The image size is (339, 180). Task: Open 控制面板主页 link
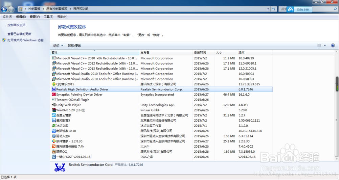pyautogui.click(x=17, y=25)
